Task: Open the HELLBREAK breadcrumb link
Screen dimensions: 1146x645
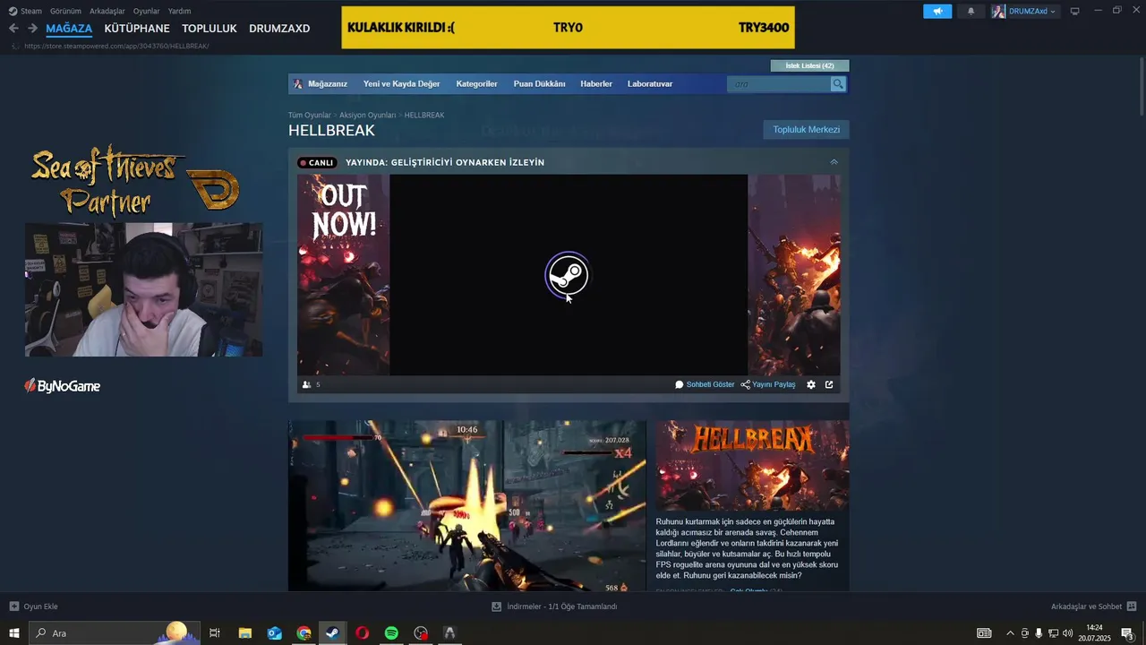Action: click(424, 116)
